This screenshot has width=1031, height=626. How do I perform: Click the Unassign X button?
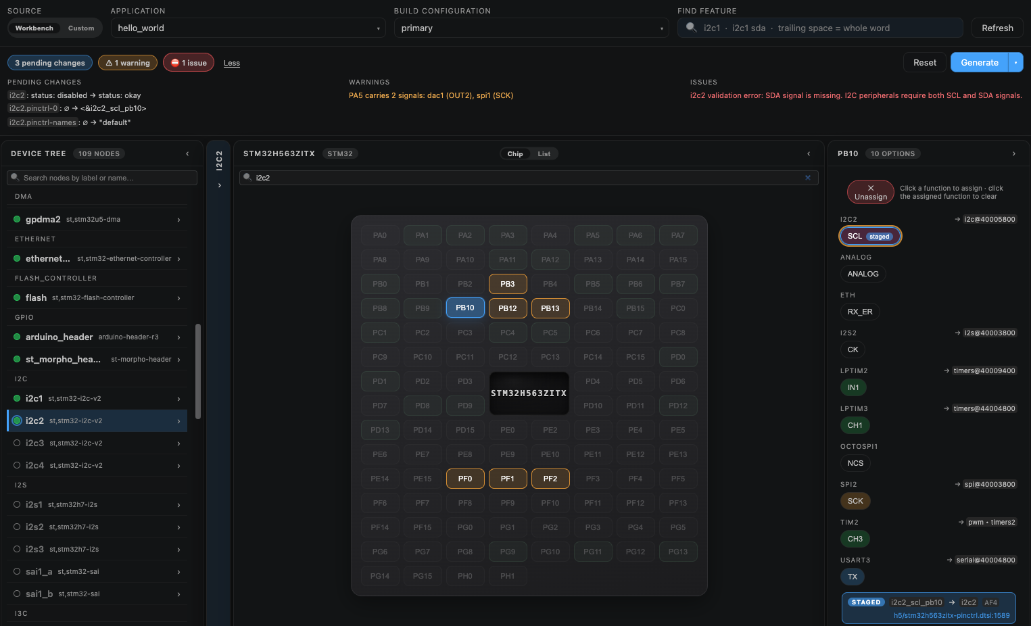point(870,192)
